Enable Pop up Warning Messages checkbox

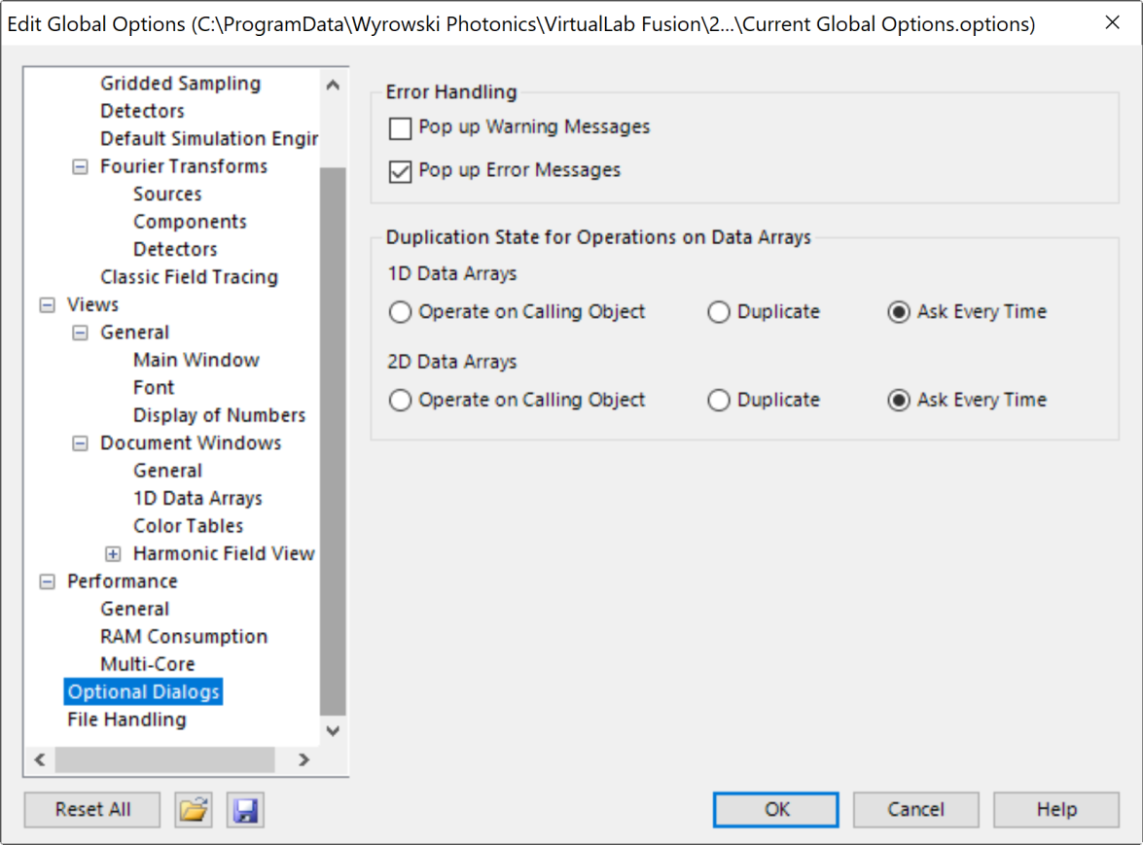click(400, 128)
